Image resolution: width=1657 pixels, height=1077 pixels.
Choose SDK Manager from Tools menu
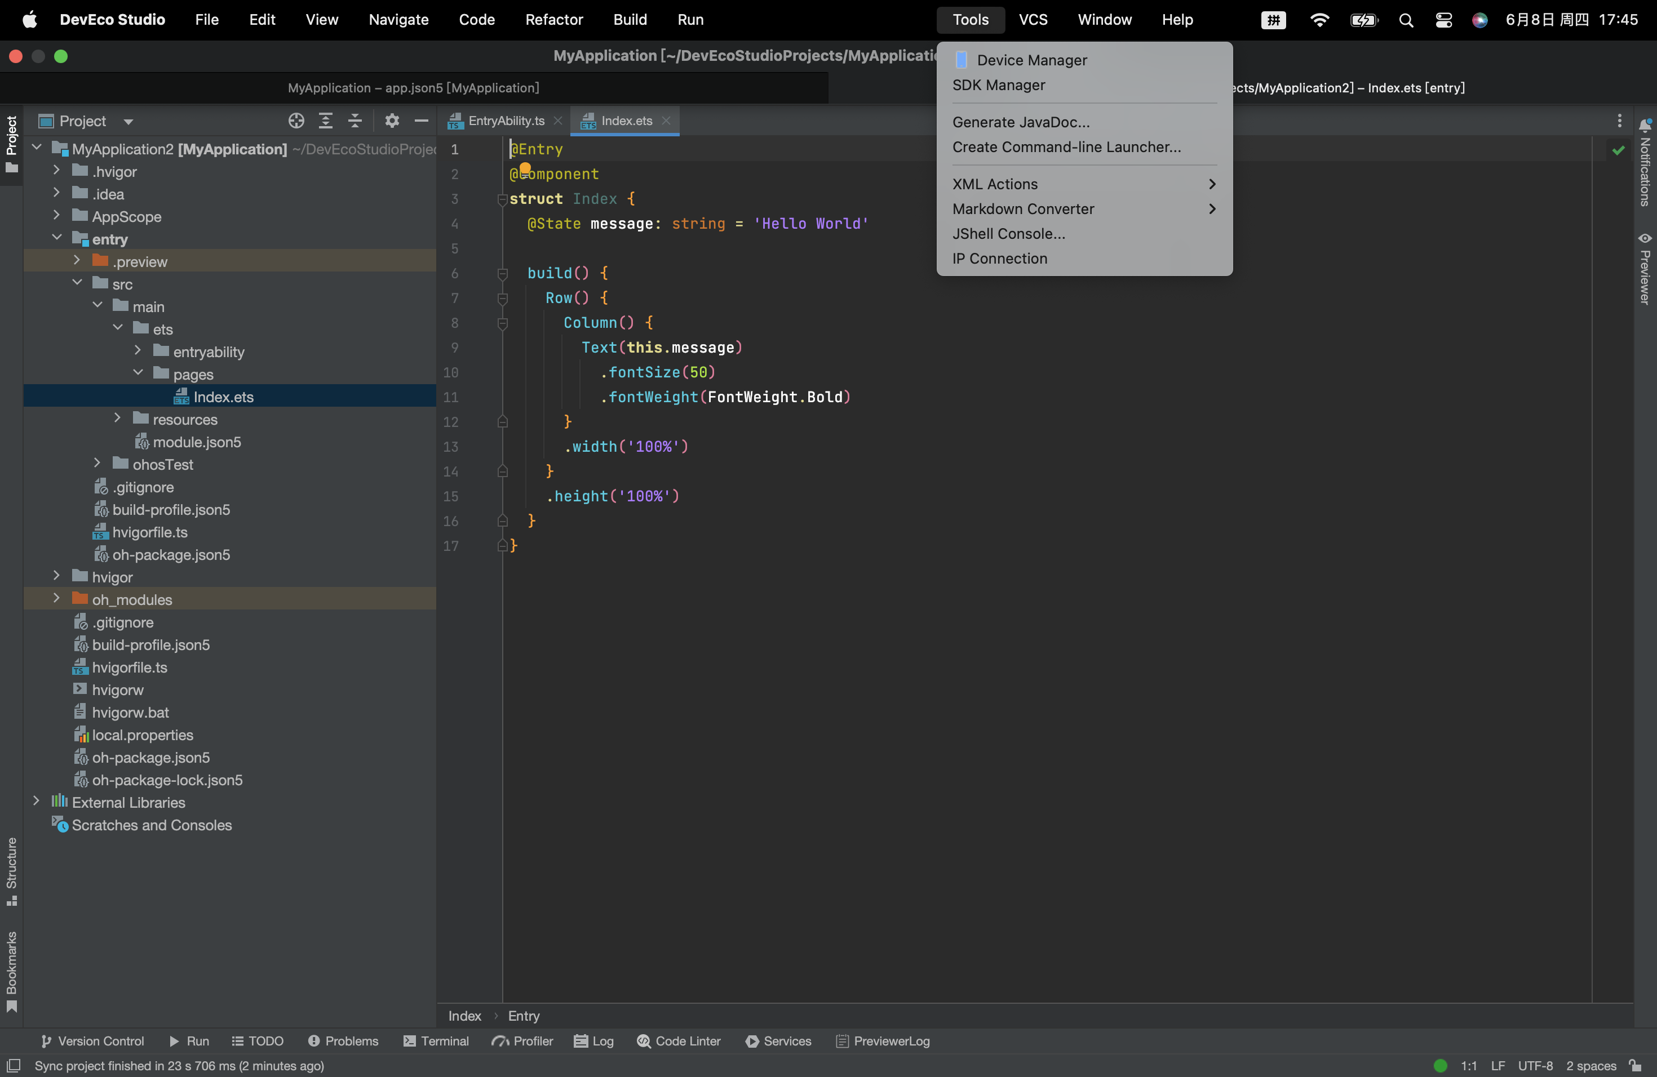pyautogui.click(x=1084, y=85)
